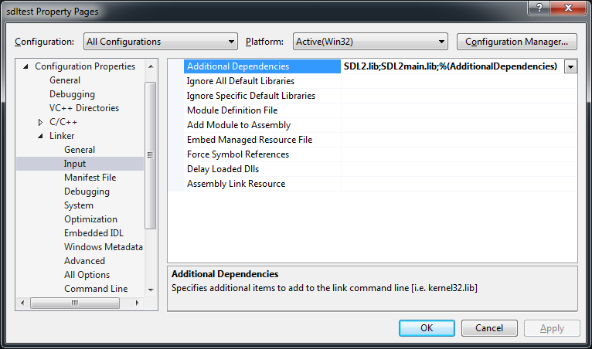Image resolution: width=592 pixels, height=349 pixels.
Task: Open the Linker System page
Action: 79,205
